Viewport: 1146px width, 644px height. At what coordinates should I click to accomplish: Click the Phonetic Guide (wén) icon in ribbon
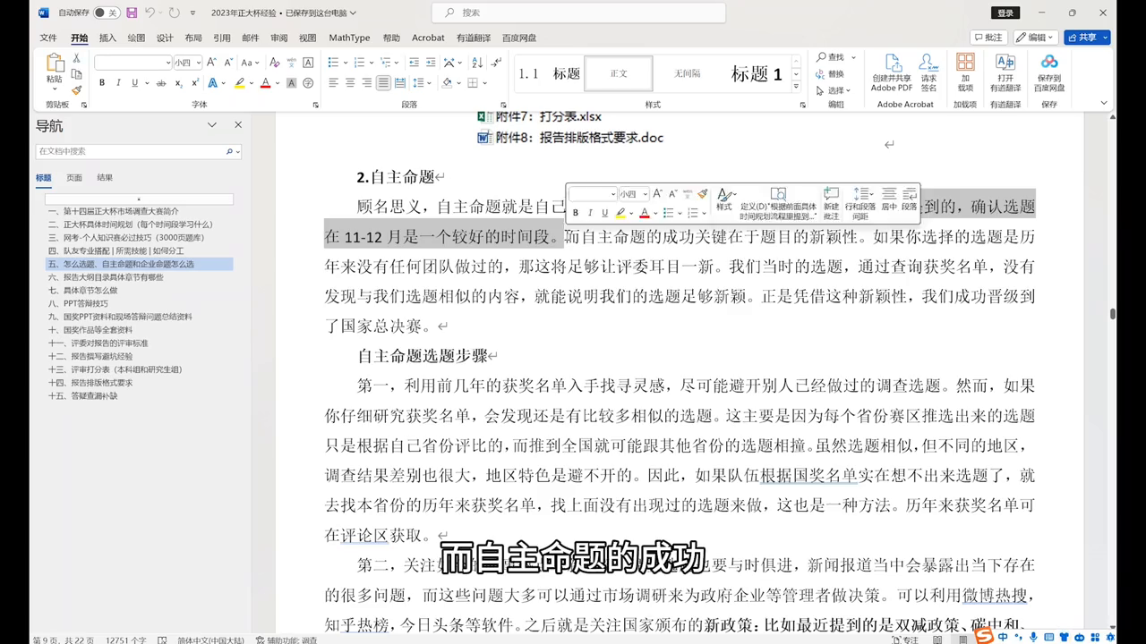(x=291, y=63)
